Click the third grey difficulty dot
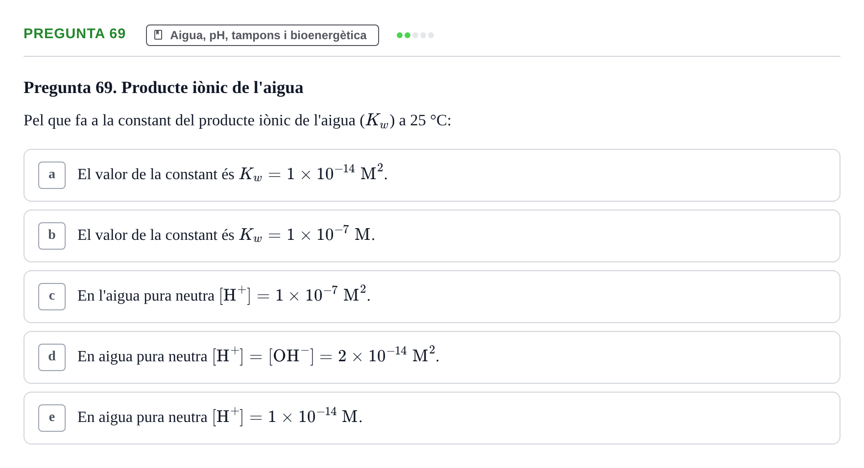This screenshot has width=864, height=468. tap(415, 35)
